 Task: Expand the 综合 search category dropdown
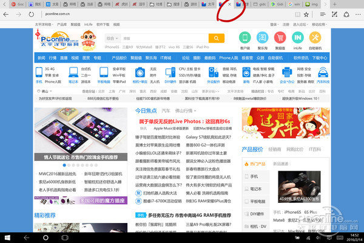click(x=112, y=38)
